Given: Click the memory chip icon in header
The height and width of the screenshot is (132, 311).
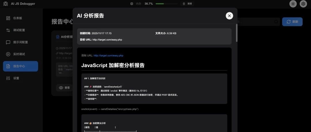Looking at the screenshot, I should [132, 3].
